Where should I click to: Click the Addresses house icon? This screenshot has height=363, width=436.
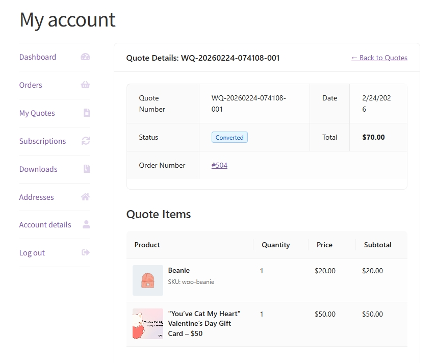pyautogui.click(x=85, y=197)
